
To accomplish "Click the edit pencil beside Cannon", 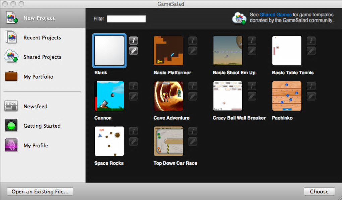I will (x=133, y=96).
